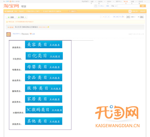Click the green arrow icon on 回复

pos(9,17)
